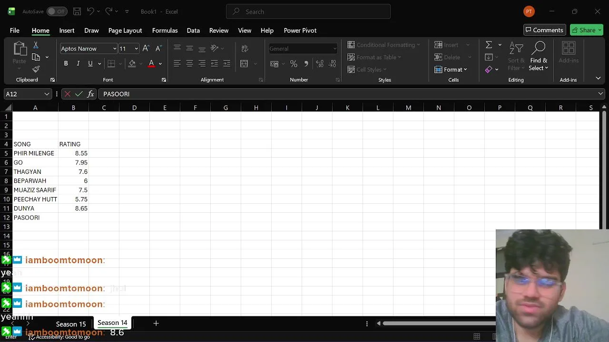
Task: Add a new sheet with plus button
Action: click(x=156, y=323)
